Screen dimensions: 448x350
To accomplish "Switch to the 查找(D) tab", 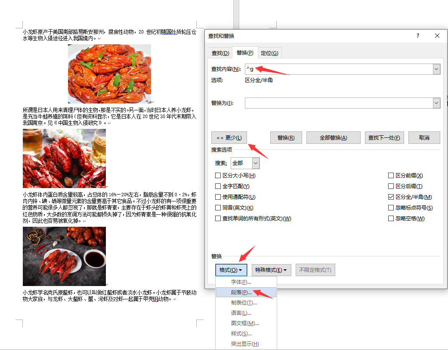I will tap(220, 53).
